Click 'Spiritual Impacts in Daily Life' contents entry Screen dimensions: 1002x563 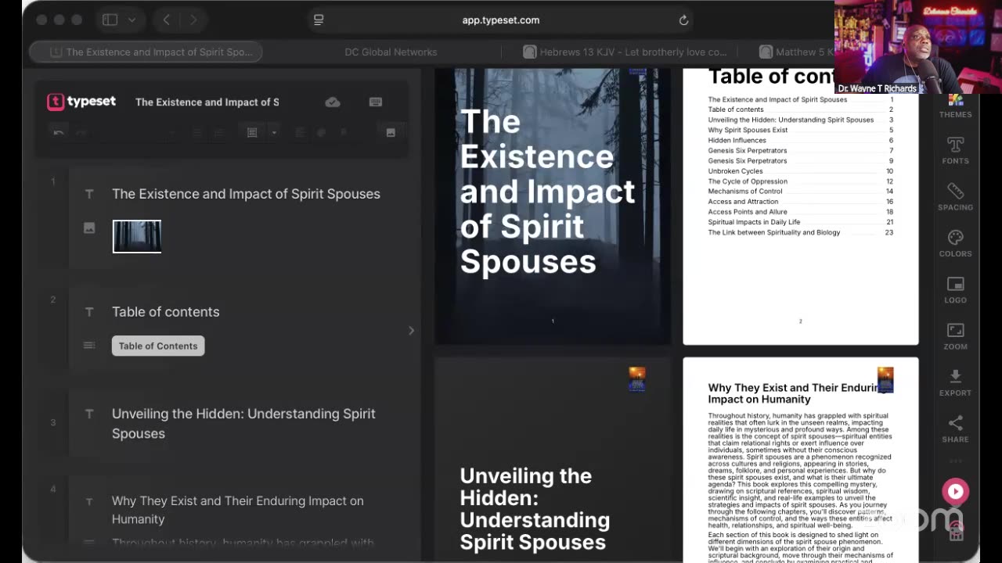754,222
